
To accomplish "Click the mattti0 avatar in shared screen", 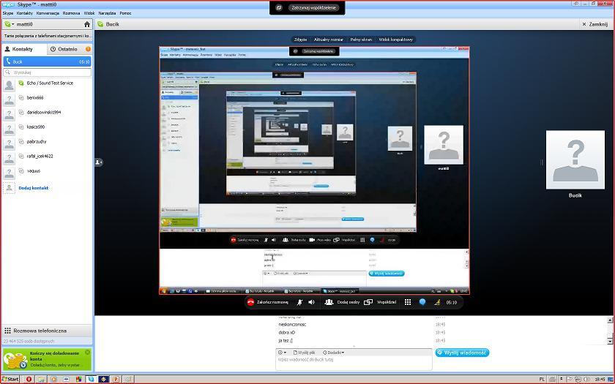I will pyautogui.click(x=444, y=145).
